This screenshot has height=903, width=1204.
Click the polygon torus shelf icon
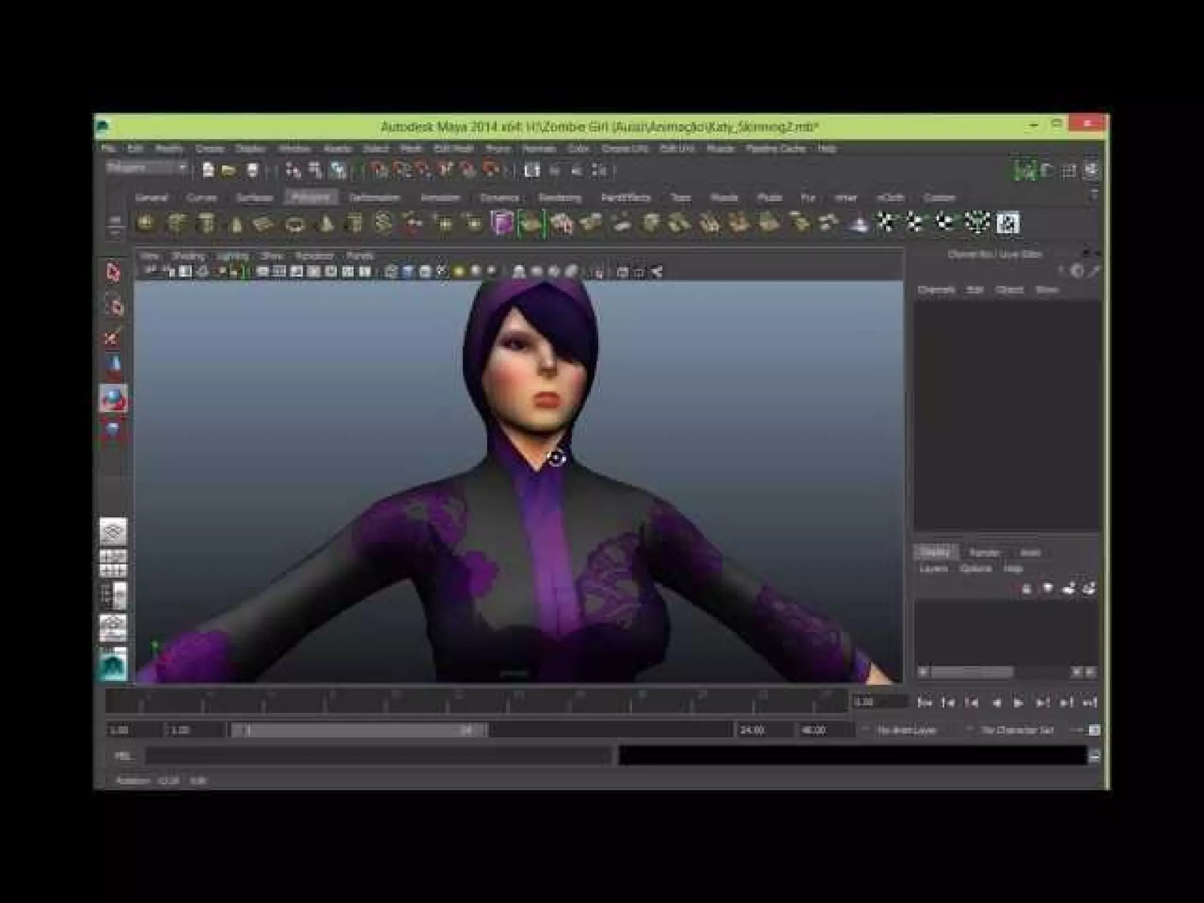(x=295, y=223)
